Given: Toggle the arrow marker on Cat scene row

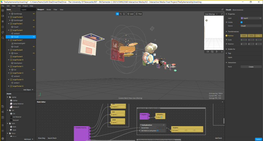Looking at the screenshot, I should 34,70.
